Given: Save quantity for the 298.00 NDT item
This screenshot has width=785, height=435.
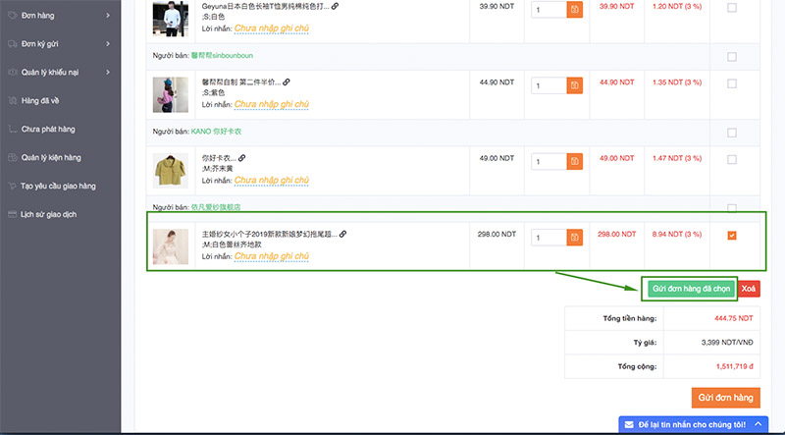Looking at the screenshot, I should 575,237.
